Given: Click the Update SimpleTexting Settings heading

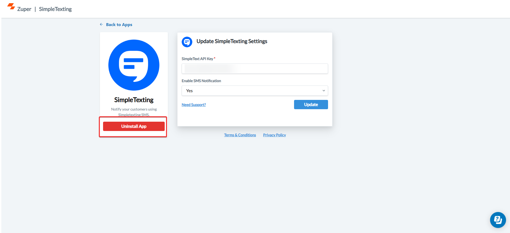Looking at the screenshot, I should [232, 41].
